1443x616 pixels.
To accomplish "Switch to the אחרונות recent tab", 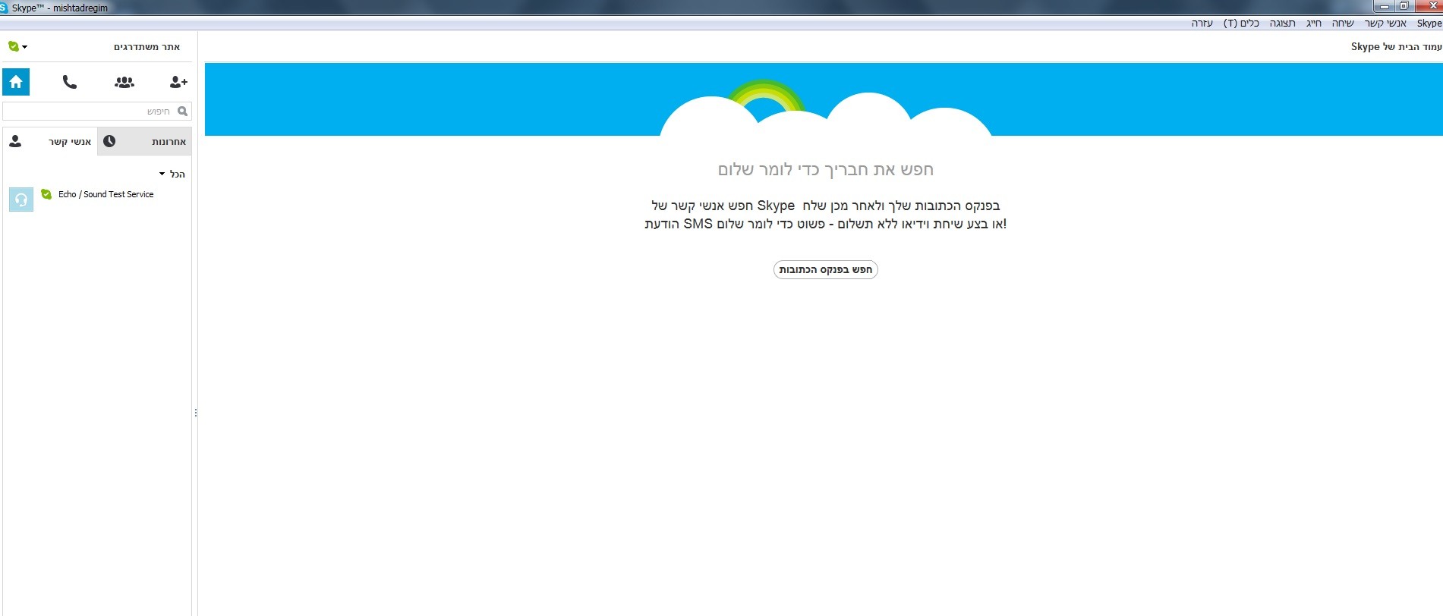I will [x=145, y=142].
